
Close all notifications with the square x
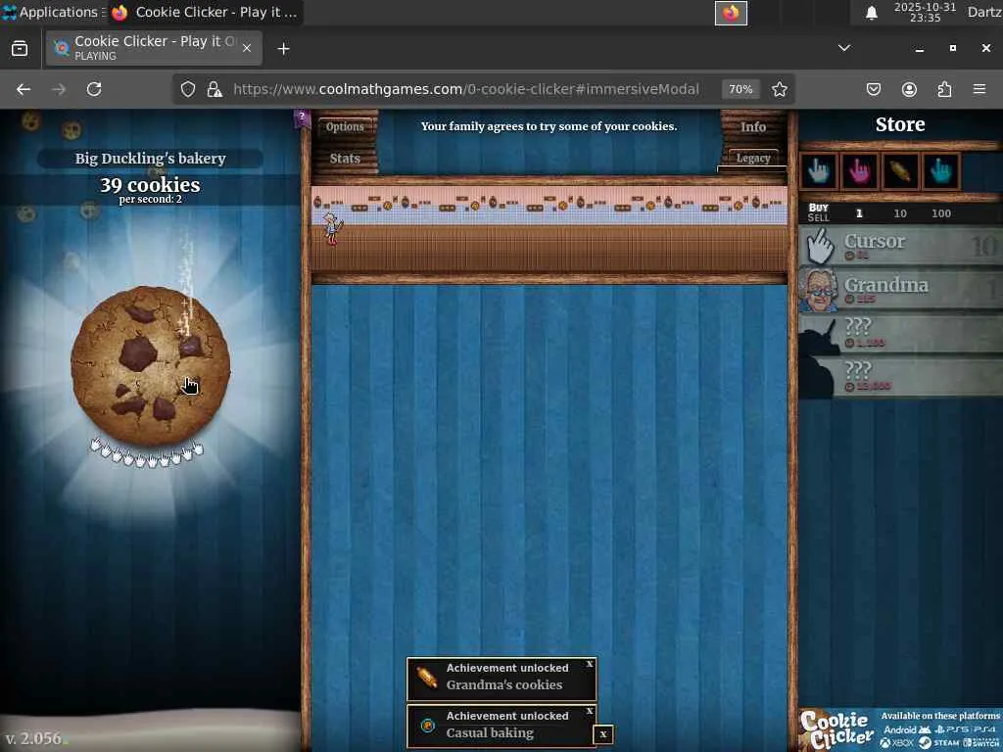(x=602, y=734)
